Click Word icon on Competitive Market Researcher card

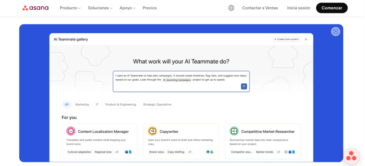click(290, 152)
